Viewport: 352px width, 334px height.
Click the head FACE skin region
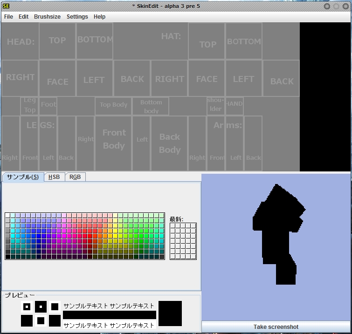(57, 78)
